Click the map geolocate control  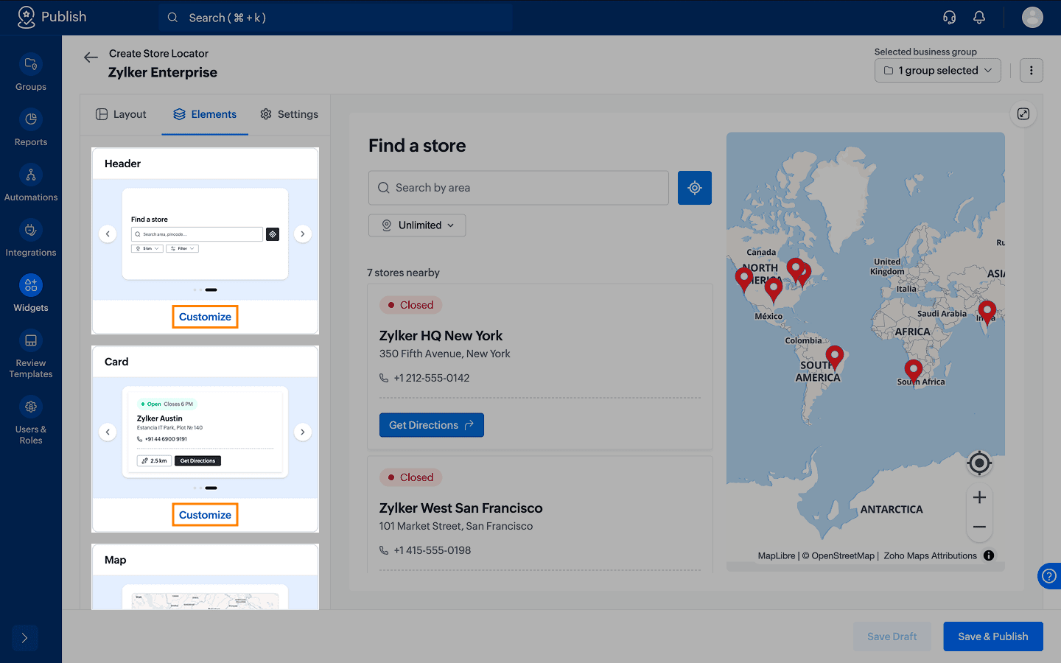point(979,463)
